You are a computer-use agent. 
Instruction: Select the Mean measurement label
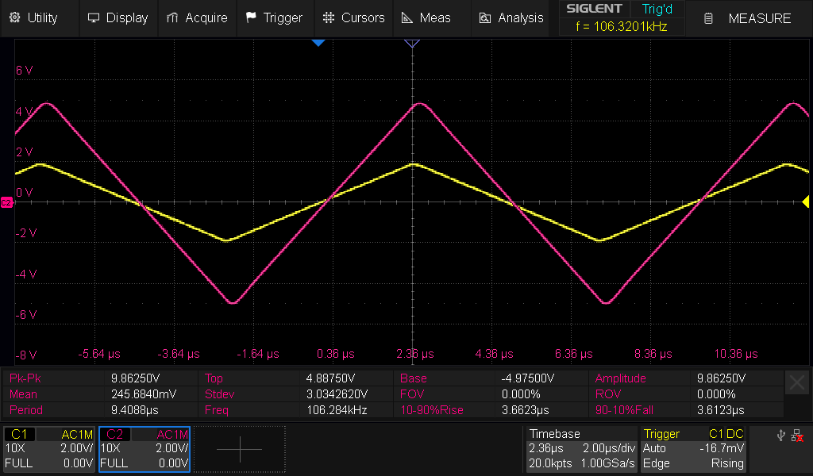pyautogui.click(x=23, y=394)
